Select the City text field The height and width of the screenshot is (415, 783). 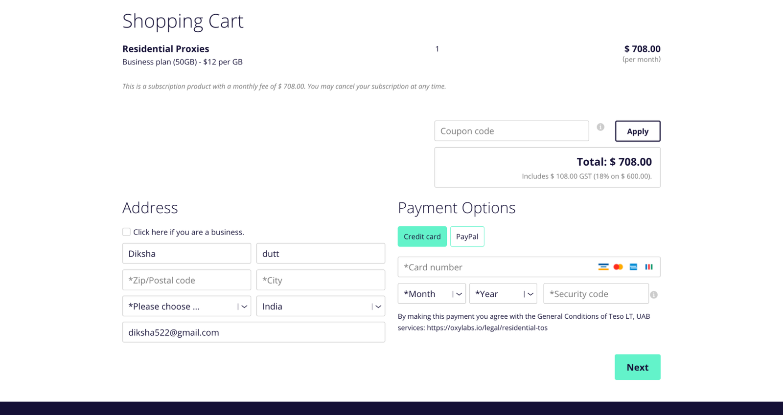321,280
